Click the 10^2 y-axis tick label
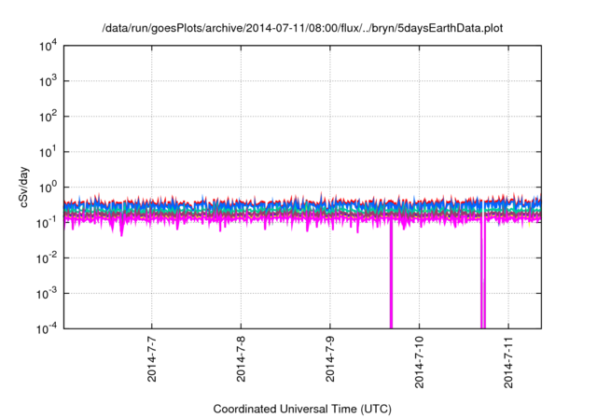This screenshot has width=597, height=418. [48, 117]
